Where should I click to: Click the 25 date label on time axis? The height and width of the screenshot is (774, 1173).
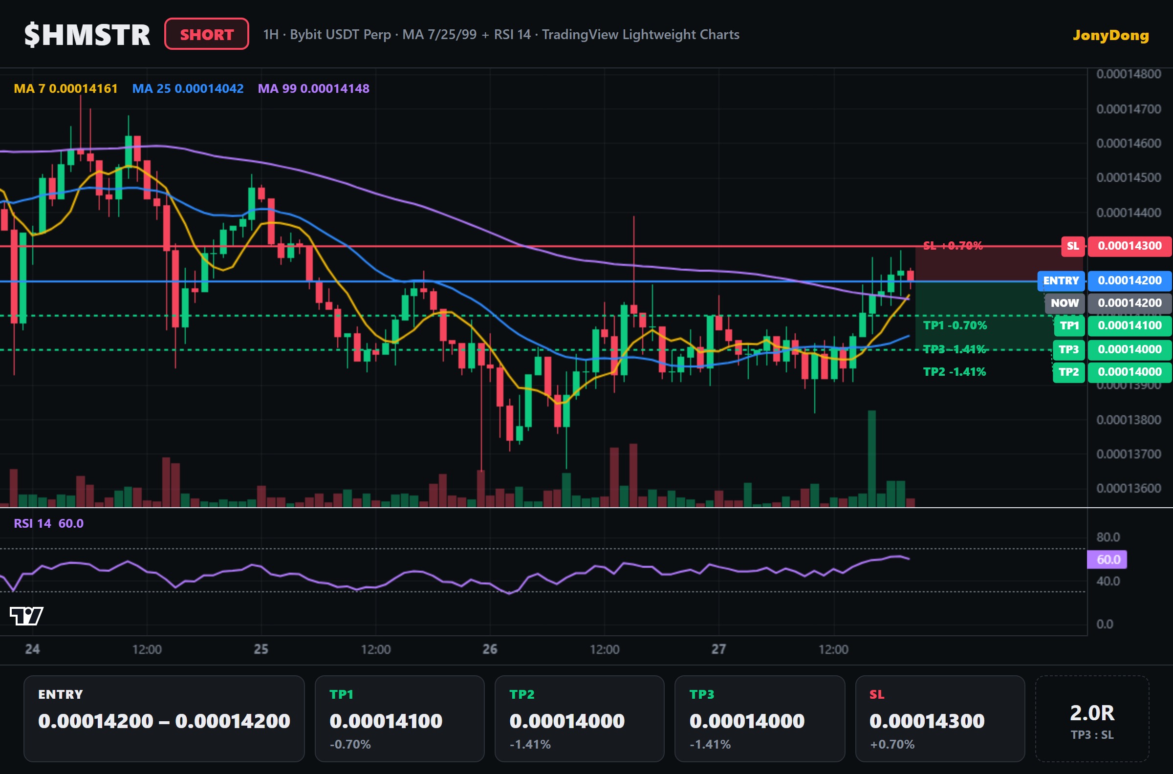261,649
